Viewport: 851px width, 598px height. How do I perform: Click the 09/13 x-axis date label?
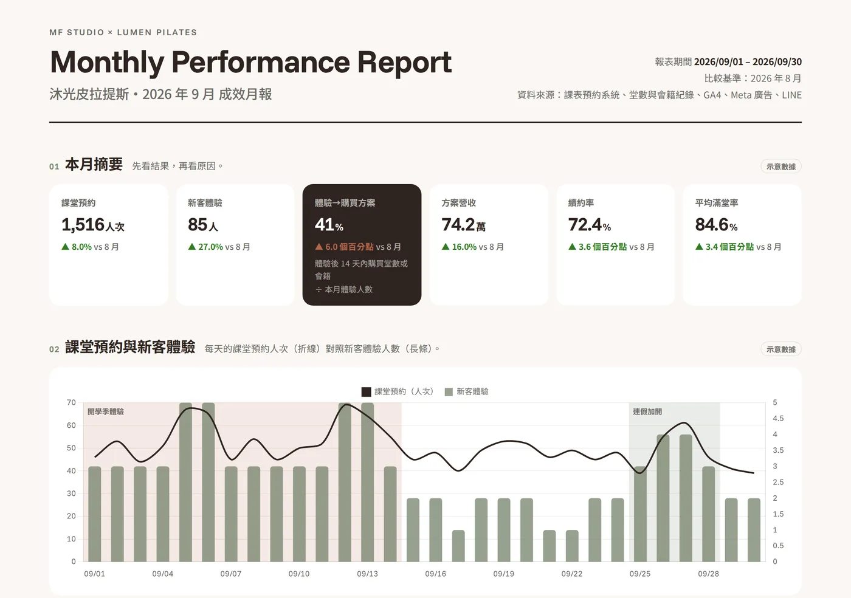tap(367, 574)
